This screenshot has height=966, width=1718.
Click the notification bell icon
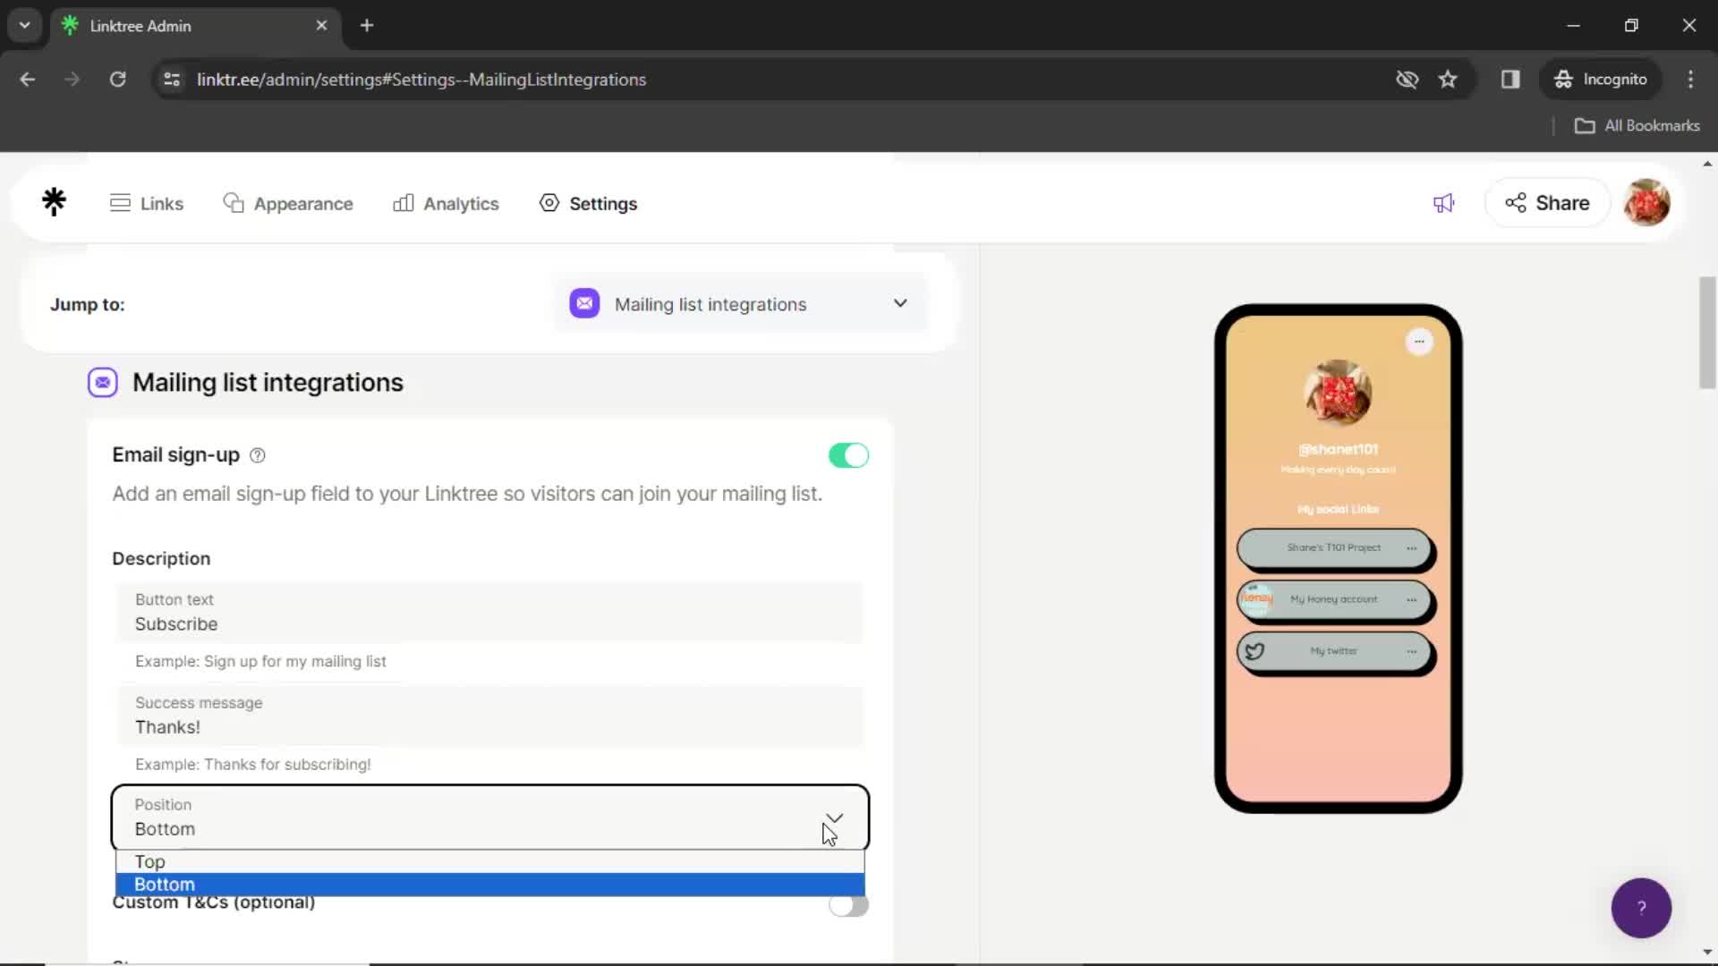1444,201
